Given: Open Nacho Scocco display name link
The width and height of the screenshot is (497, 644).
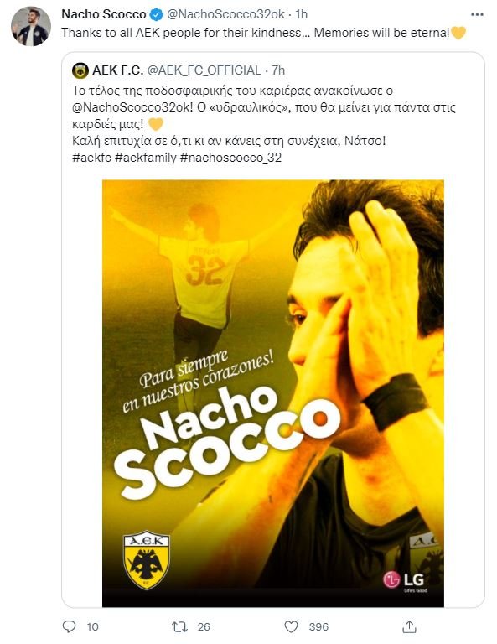Looking at the screenshot, I should point(104,14).
